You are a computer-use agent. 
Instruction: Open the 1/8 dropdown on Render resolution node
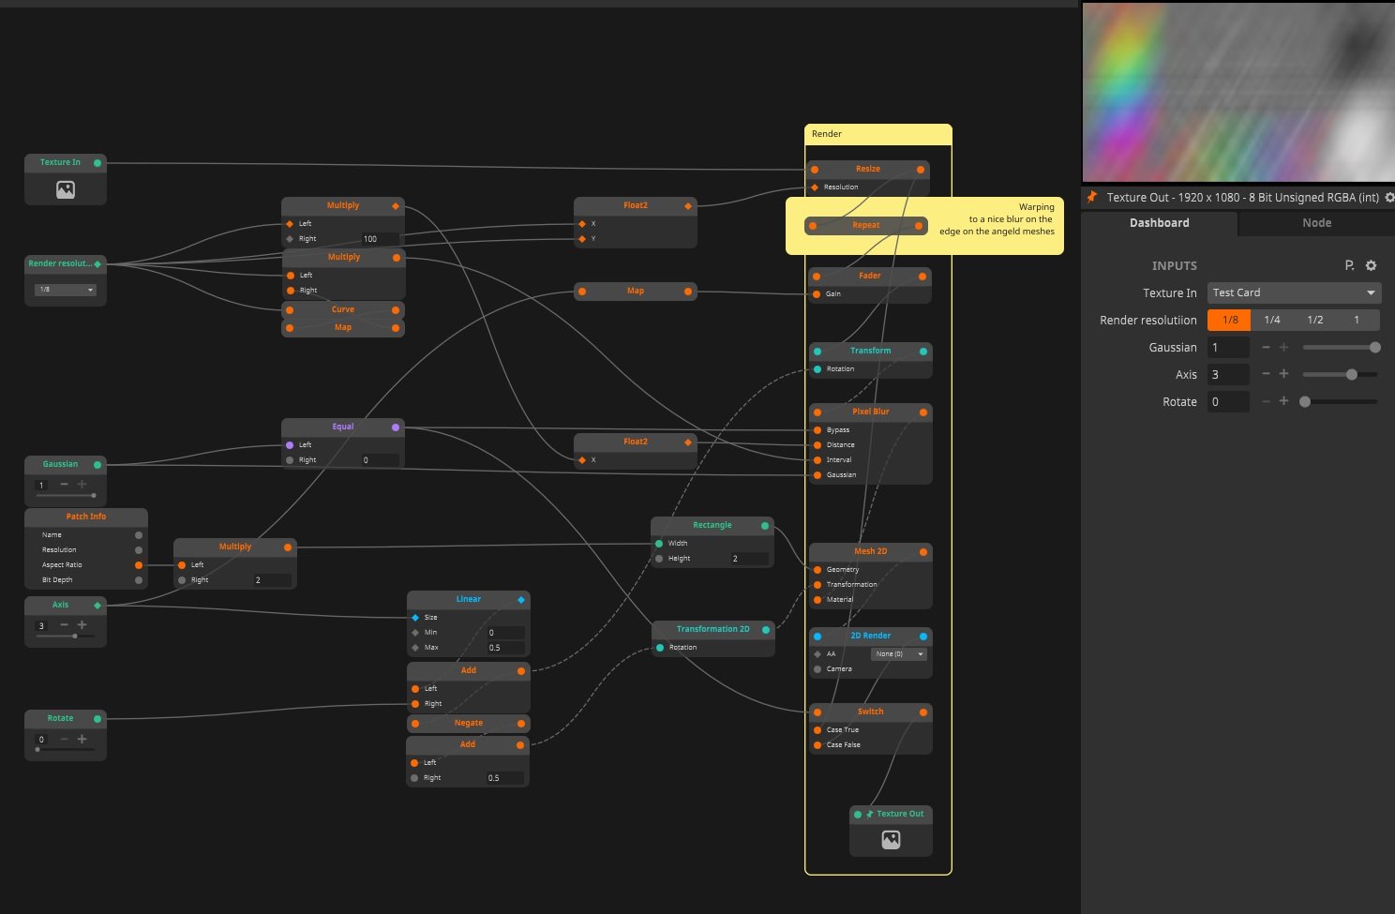click(66, 290)
